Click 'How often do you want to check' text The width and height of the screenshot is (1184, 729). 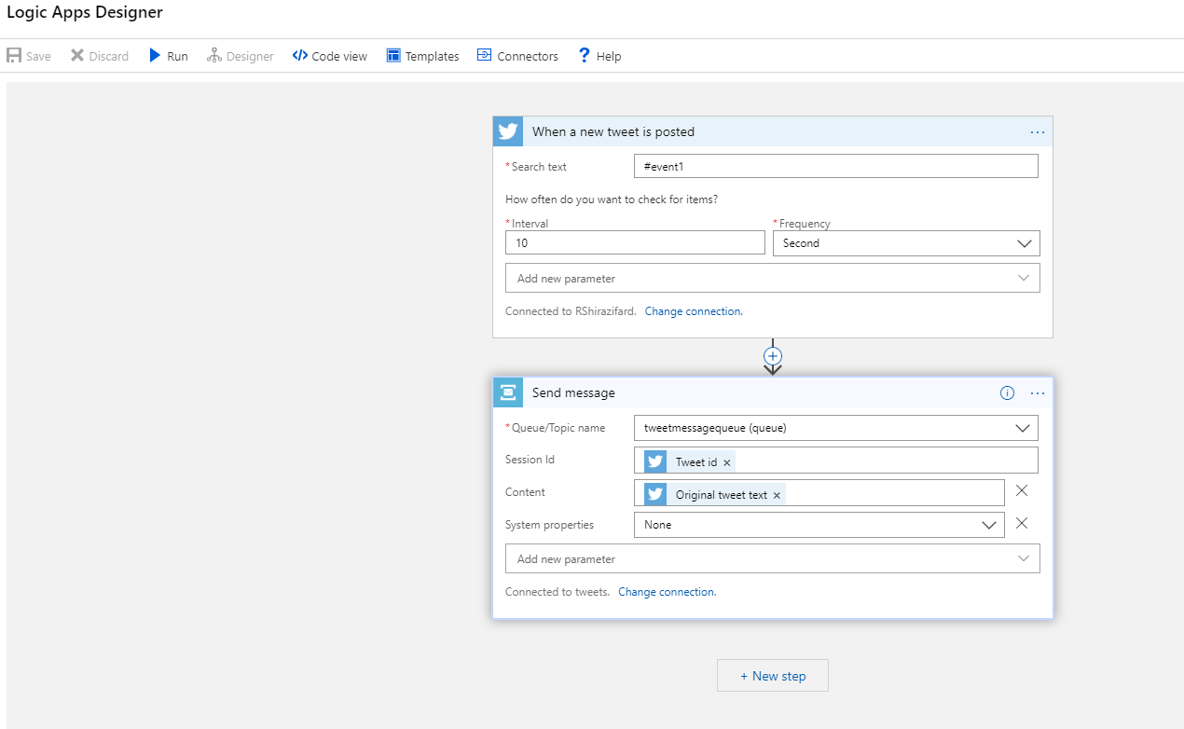click(x=612, y=199)
